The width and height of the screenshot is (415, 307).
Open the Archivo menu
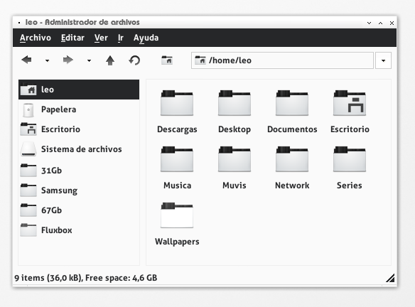(36, 38)
